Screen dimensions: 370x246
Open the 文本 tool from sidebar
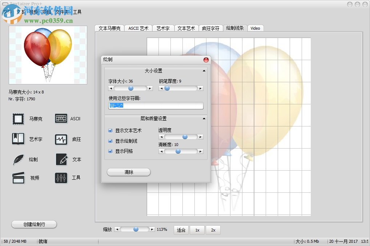[x=61, y=159]
